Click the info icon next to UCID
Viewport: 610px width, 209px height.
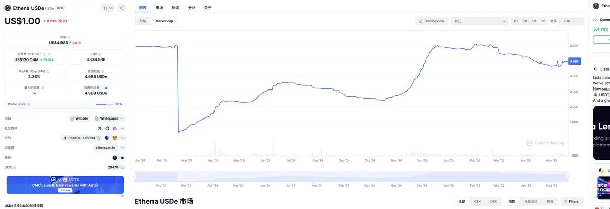16,167
